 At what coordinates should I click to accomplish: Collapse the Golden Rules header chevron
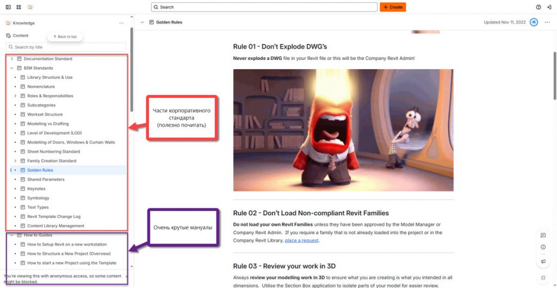[143, 22]
